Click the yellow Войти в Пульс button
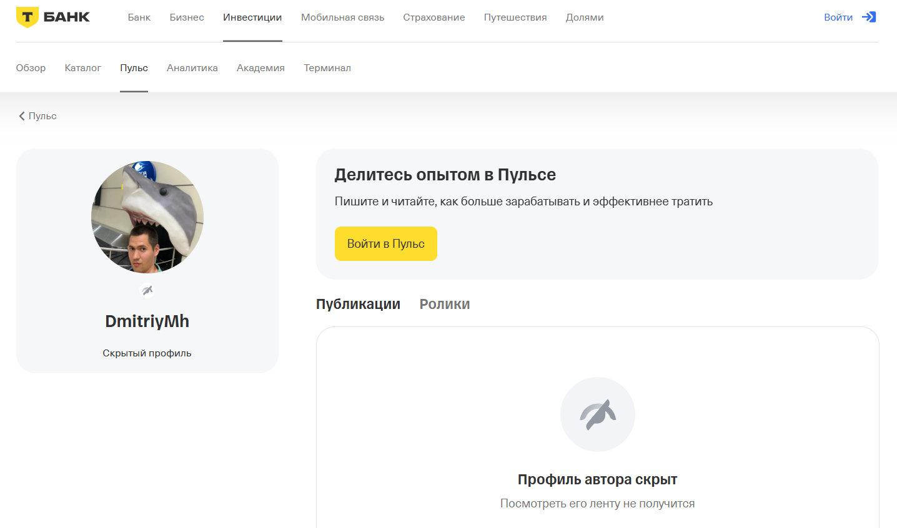Screen dimensions: 897x528 click(x=386, y=243)
